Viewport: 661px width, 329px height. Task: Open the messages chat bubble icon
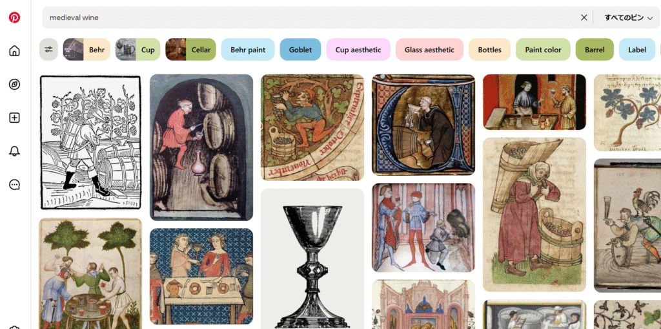pos(14,185)
